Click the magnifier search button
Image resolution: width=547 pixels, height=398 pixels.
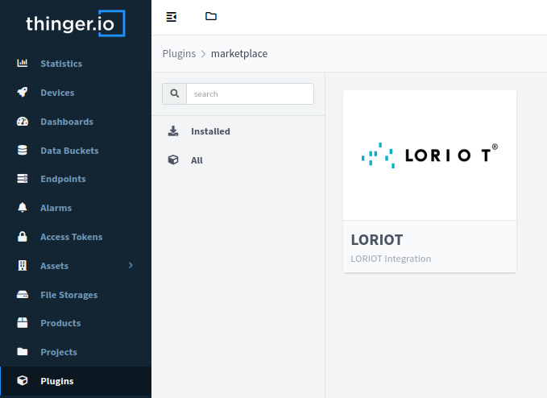[174, 94]
